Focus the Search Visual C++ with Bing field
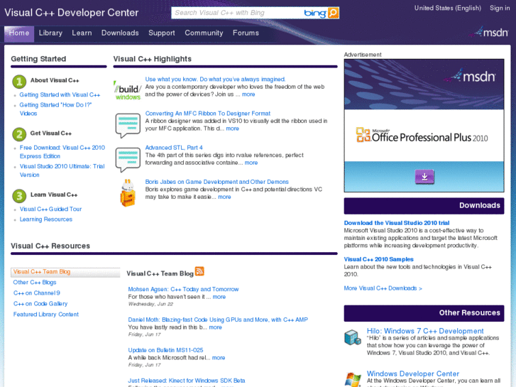516x387 pixels. (x=237, y=13)
